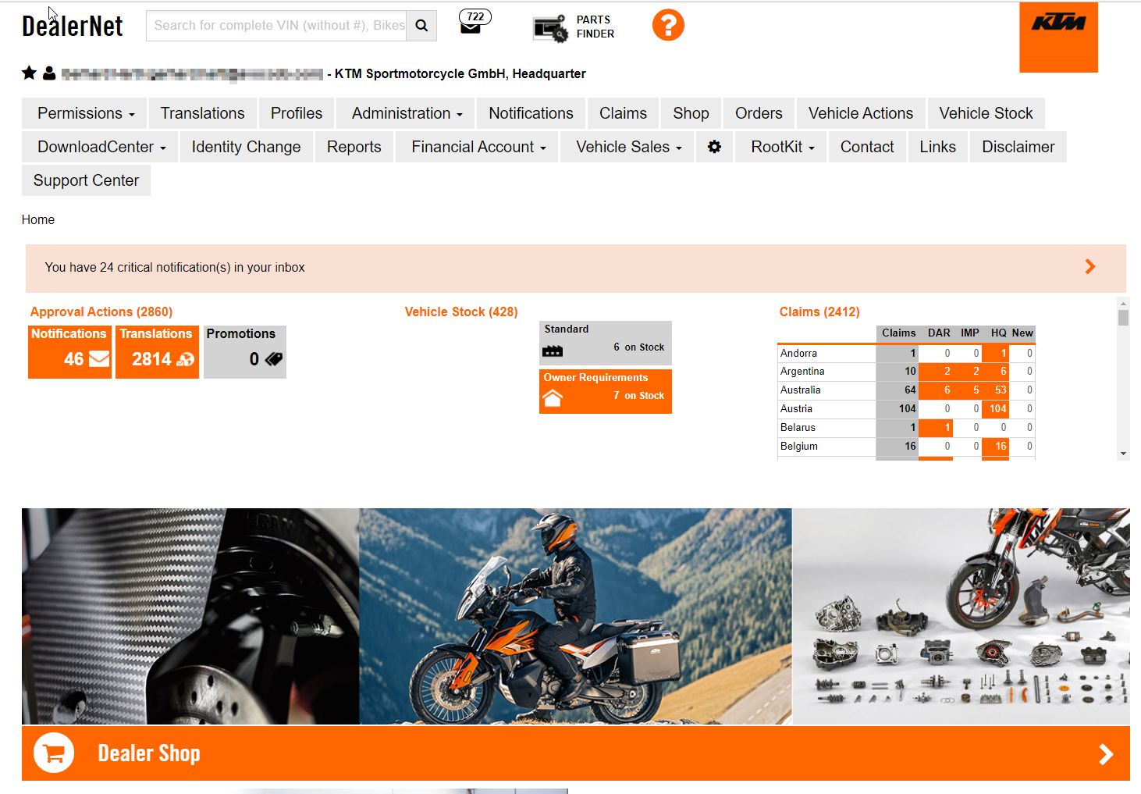
Task: Select the Belarus row in Claims table
Action: [906, 428]
